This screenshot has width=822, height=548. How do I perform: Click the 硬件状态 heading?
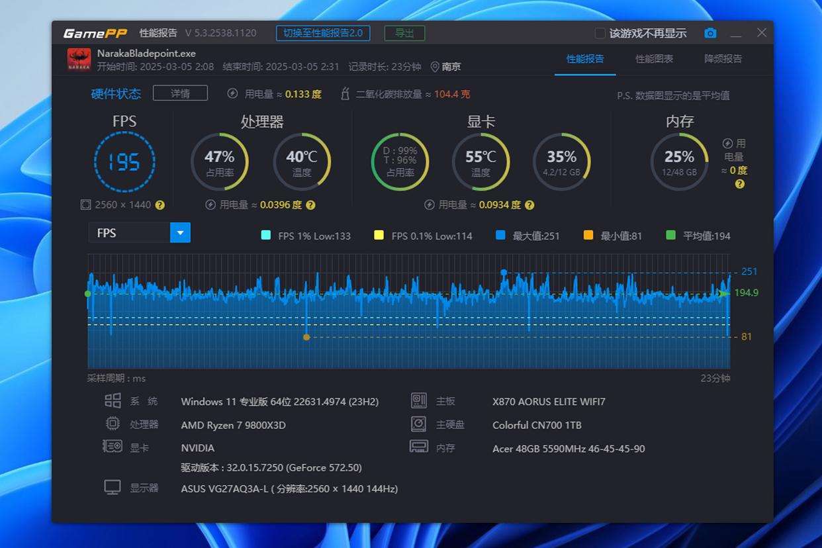[x=116, y=94]
